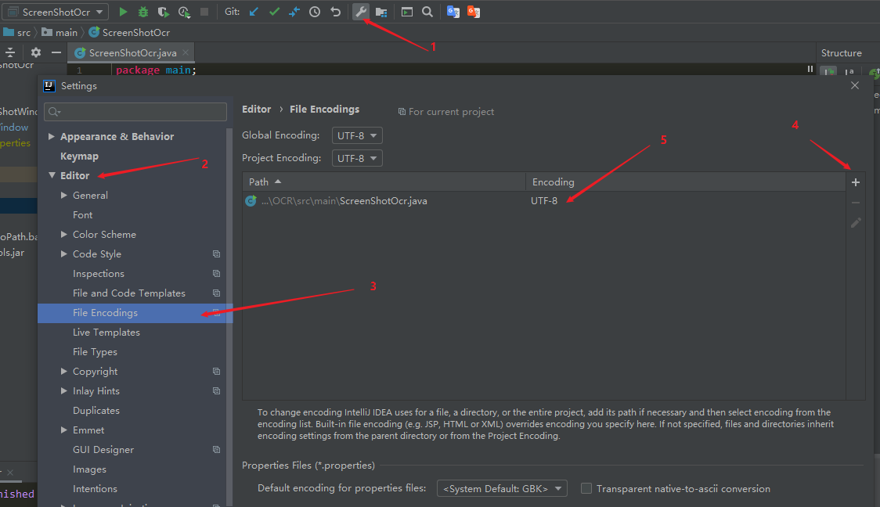Click the Stop square icon

coord(204,12)
